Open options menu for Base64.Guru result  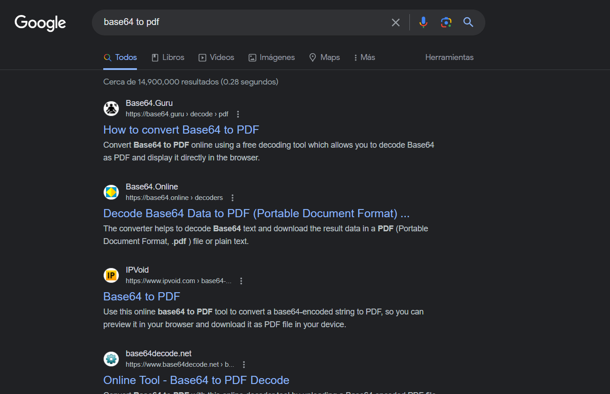[238, 114]
